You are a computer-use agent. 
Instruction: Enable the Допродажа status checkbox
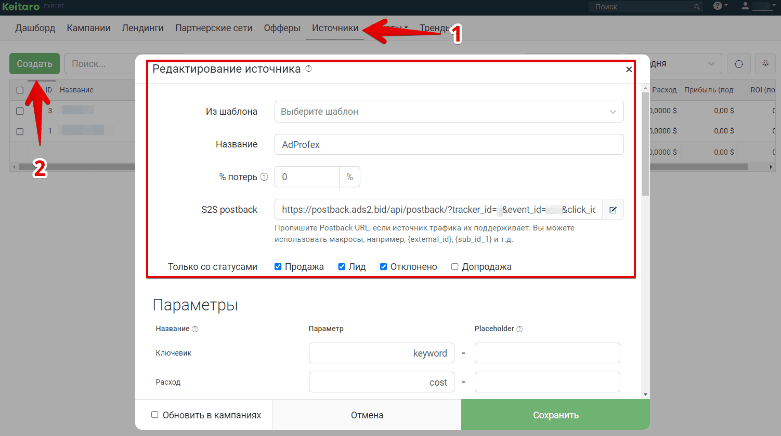[454, 267]
